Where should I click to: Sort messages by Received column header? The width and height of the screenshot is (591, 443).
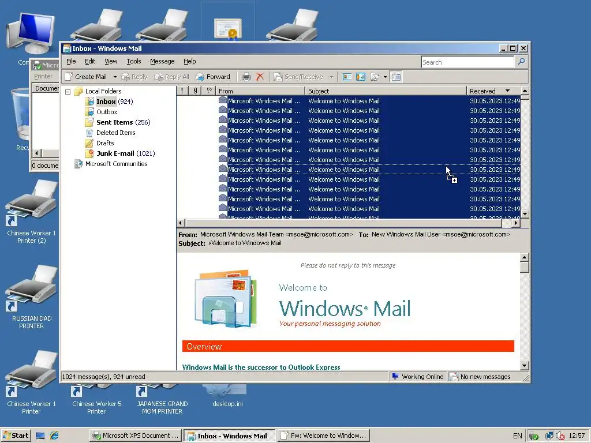coord(493,91)
